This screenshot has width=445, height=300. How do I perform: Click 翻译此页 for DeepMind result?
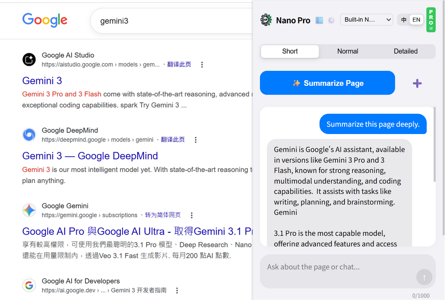pos(173,139)
